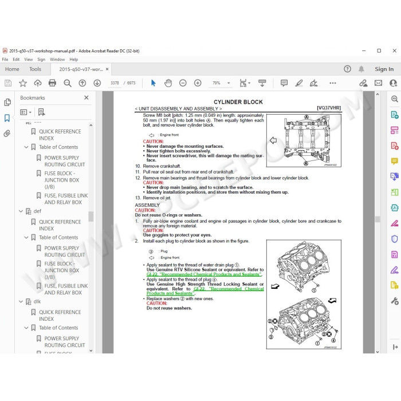
Task: Open the View menu
Action: point(29,60)
